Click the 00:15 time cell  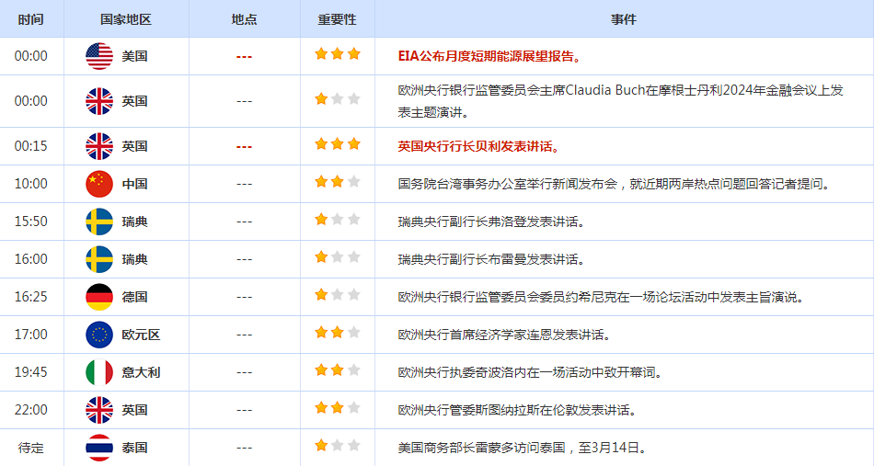pos(31,146)
